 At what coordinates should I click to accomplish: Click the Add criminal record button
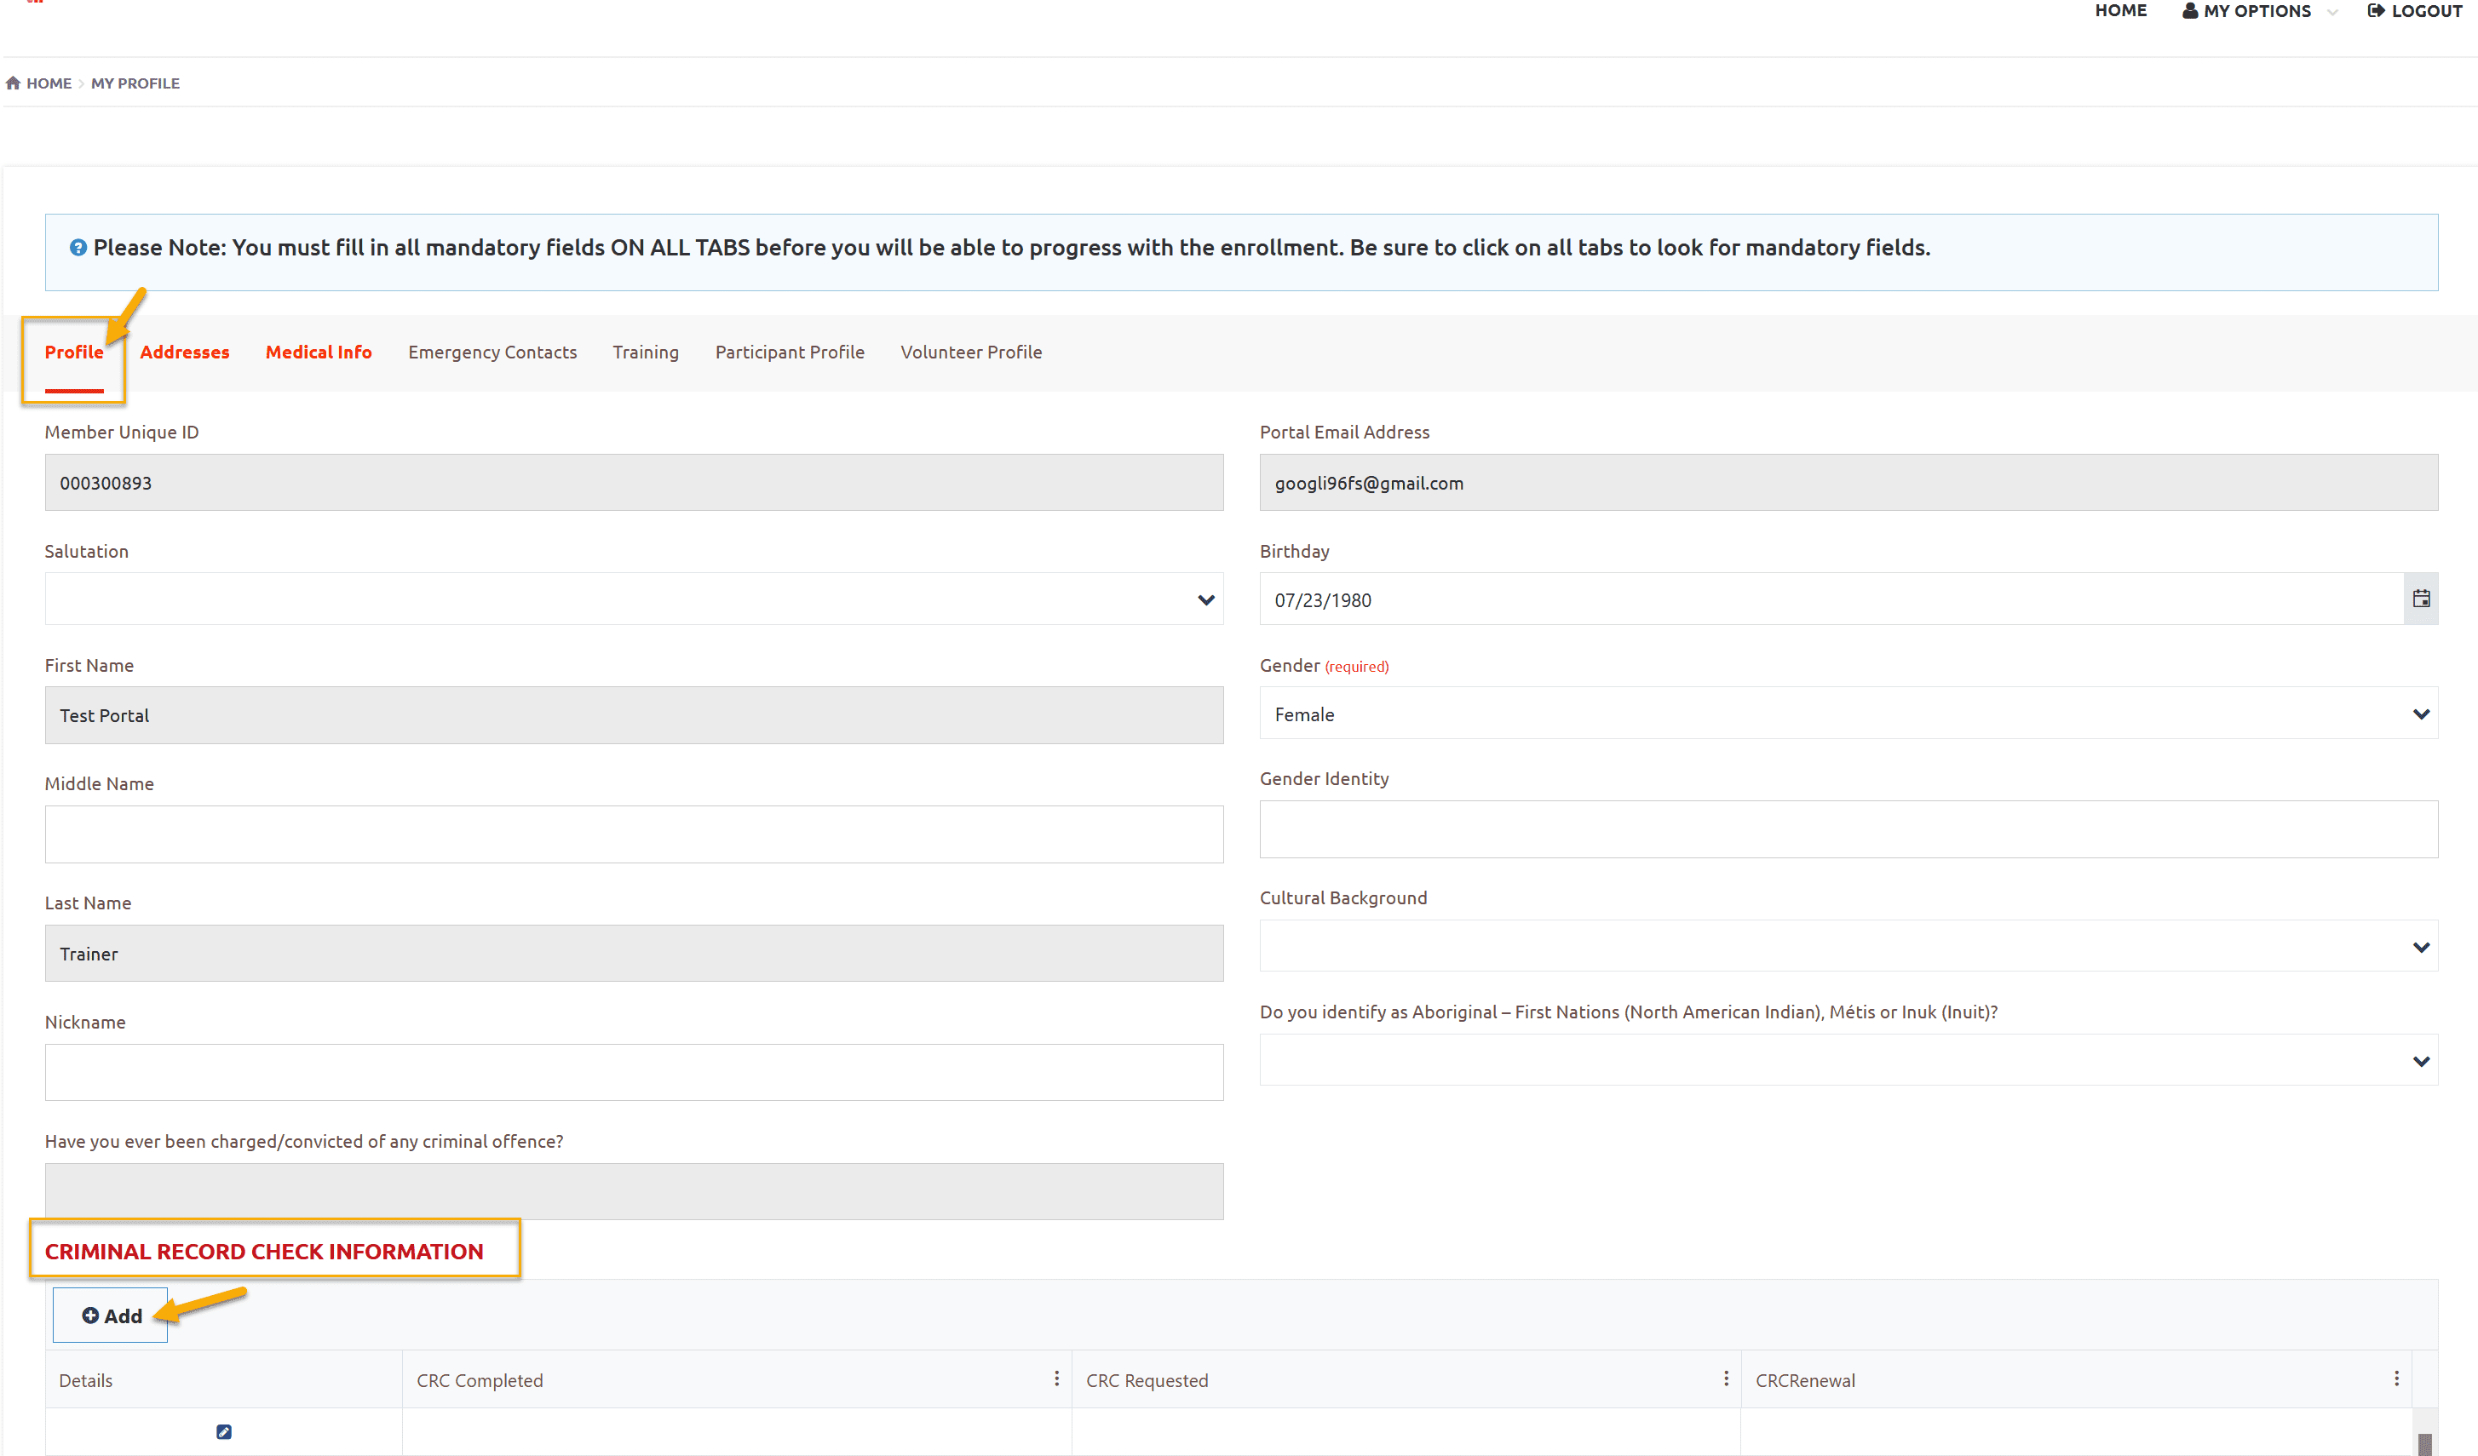coord(110,1316)
